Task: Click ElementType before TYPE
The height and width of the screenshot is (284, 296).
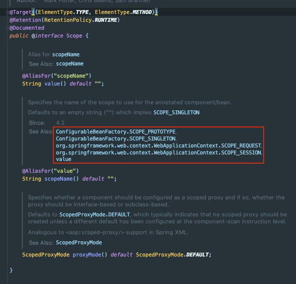Action: tap(56, 12)
